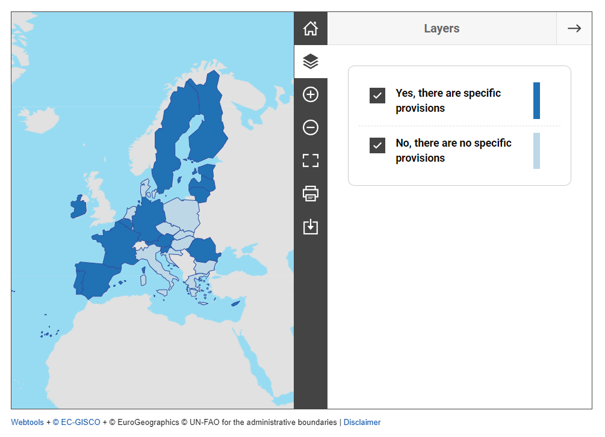Collapse Layers panel with arrow button
The width and height of the screenshot is (605, 437).
tap(574, 28)
